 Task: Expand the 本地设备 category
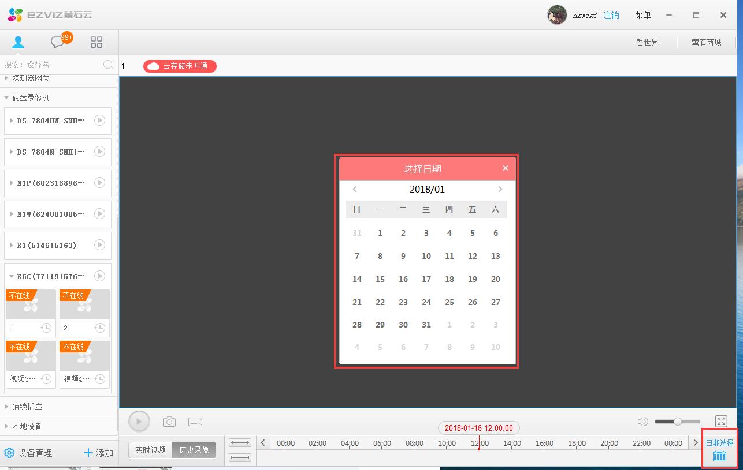(6, 426)
